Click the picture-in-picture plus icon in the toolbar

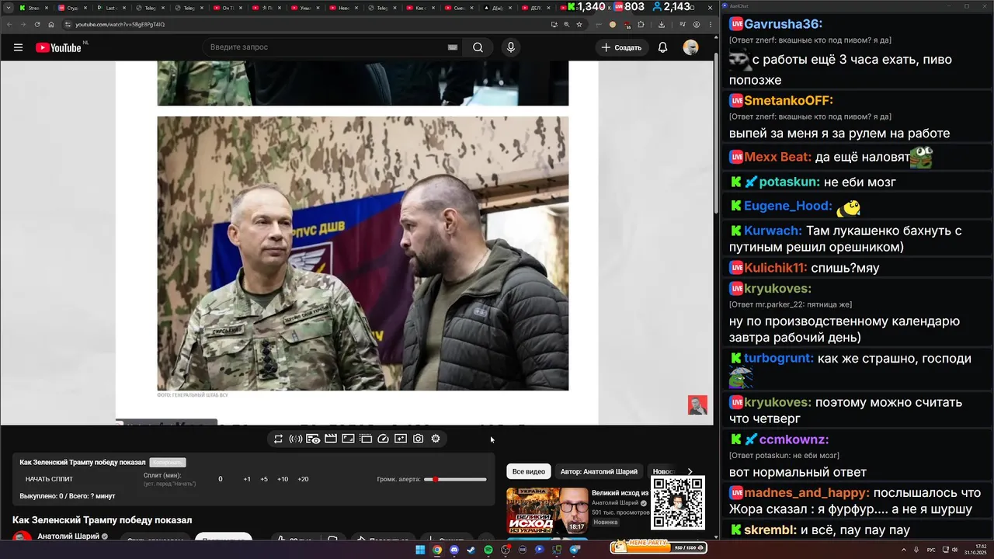point(401,439)
